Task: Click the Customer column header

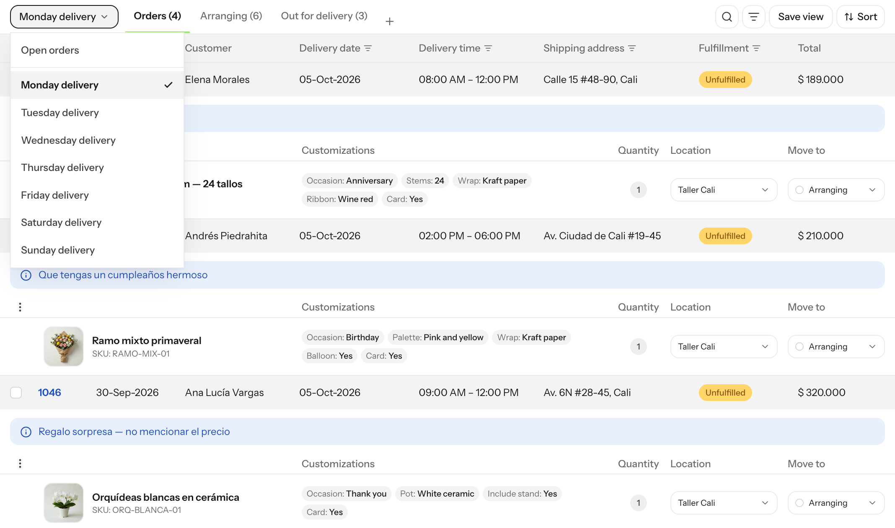Action: (x=208, y=49)
